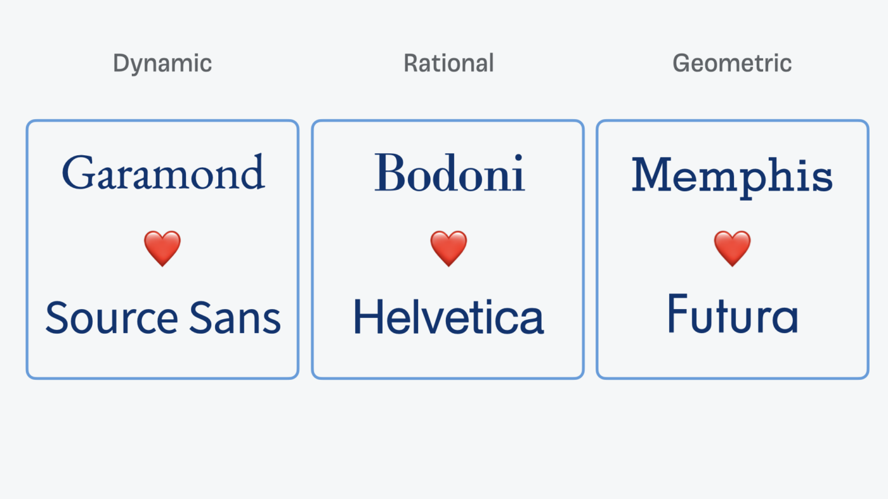This screenshot has height=499, width=888.
Task: Click the capital F in Futura
Action: (678, 313)
